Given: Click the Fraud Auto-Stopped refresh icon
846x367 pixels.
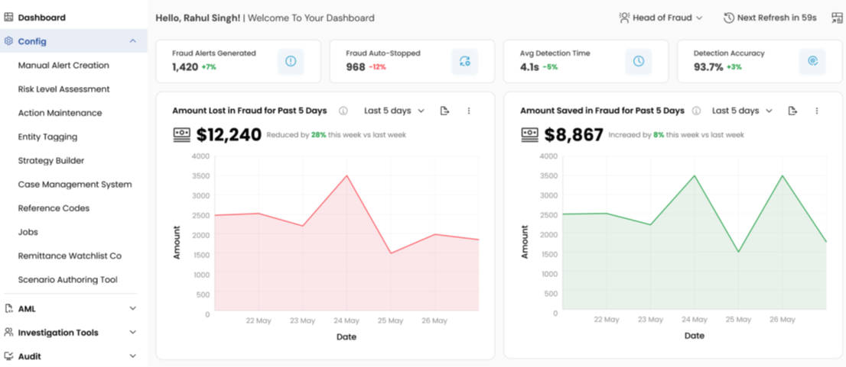Looking at the screenshot, I should [464, 61].
